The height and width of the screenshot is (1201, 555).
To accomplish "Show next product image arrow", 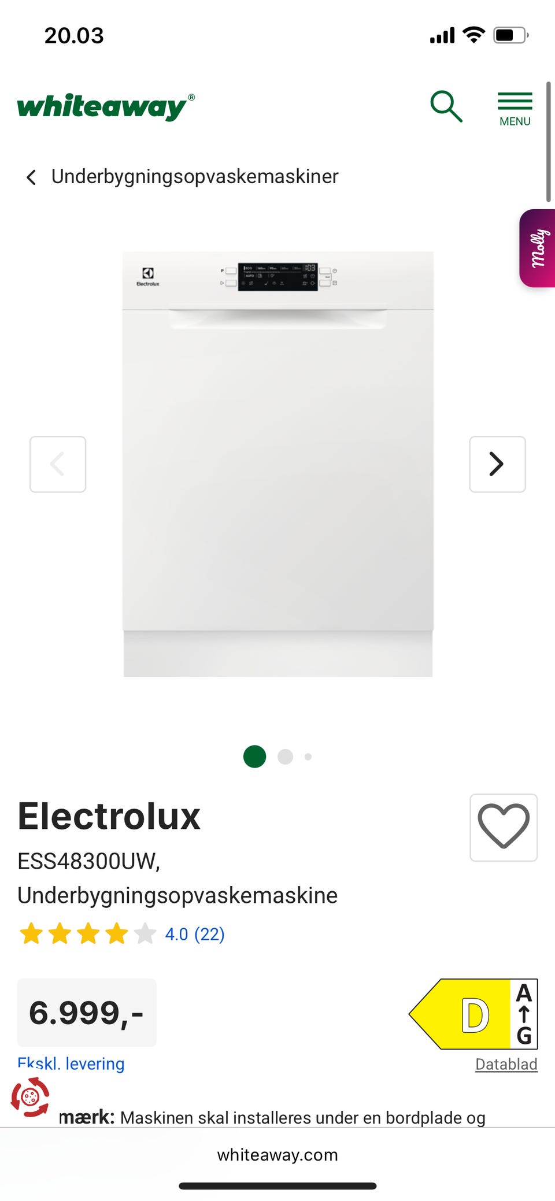I will [497, 464].
